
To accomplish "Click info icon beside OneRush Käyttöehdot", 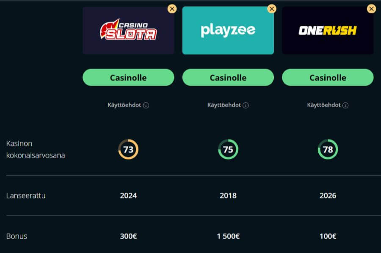I will point(345,106).
